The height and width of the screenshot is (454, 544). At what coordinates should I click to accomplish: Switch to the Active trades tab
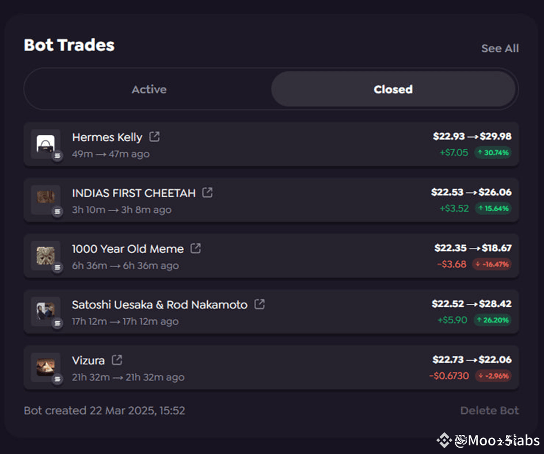click(x=149, y=89)
